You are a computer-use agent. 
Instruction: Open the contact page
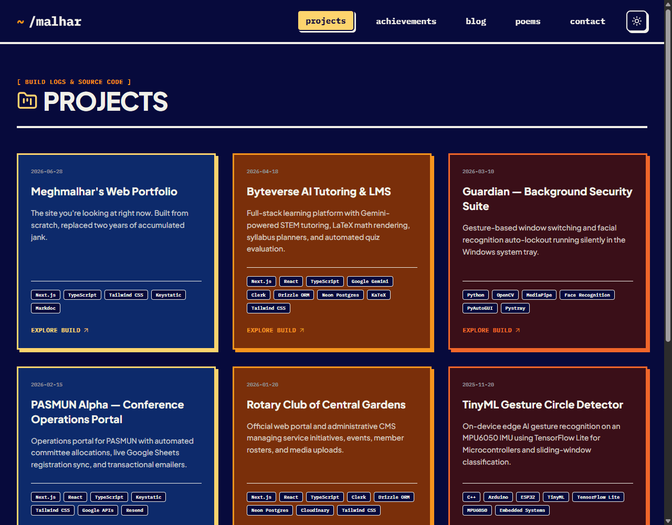click(x=587, y=22)
